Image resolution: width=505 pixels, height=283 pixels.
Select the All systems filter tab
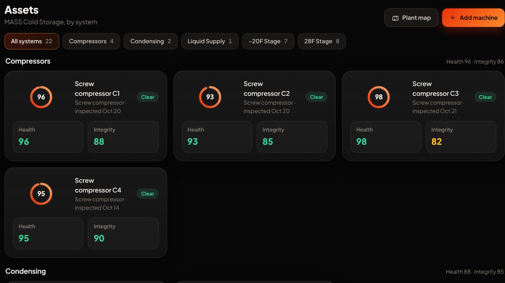pyautogui.click(x=32, y=41)
